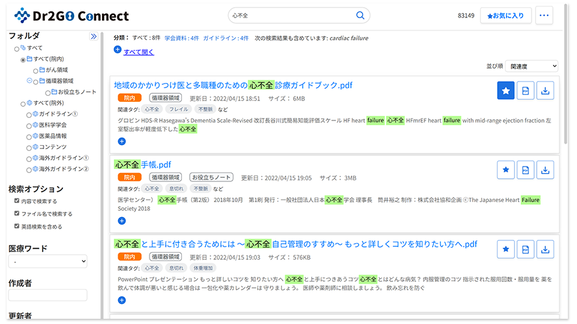
Task: Click the search magnifier icon
Action: click(360, 16)
